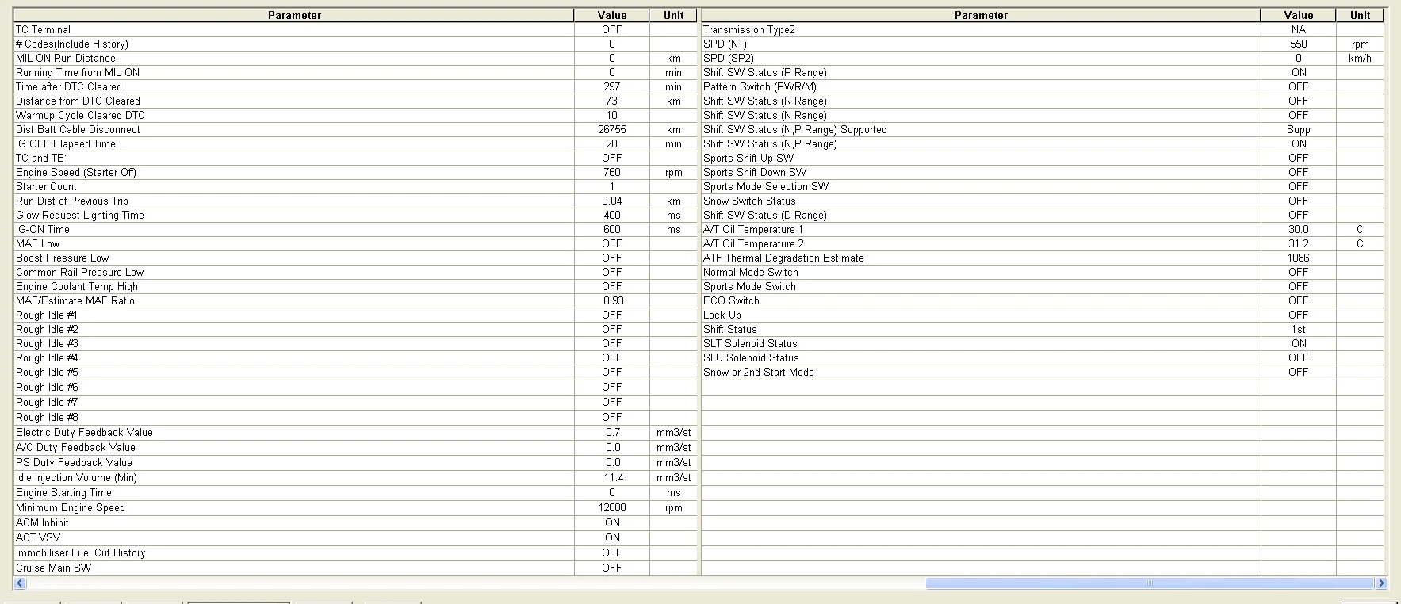Click the A/T Oil Temperature 1 parameter
Screen dimensions: 1401x604
pos(752,229)
